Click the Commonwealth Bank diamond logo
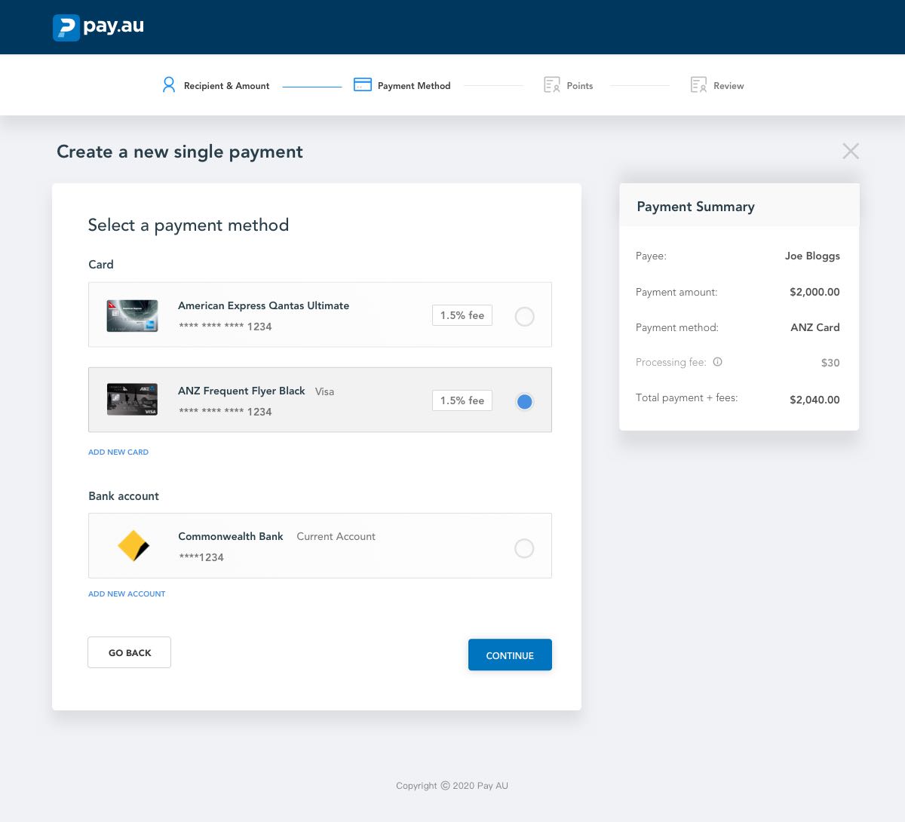This screenshot has height=822, width=905. [133, 546]
